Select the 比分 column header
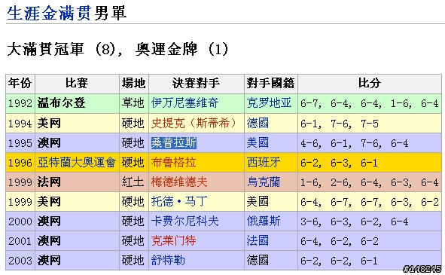 tap(369, 84)
